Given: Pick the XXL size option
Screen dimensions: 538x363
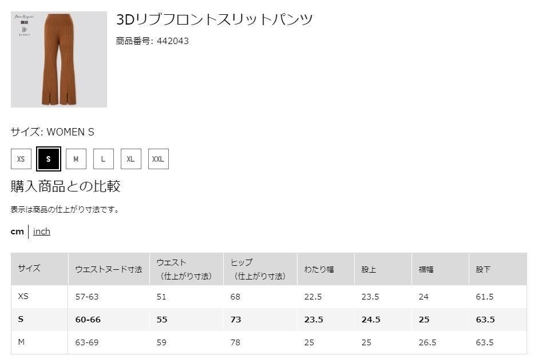Looking at the screenshot, I should (158, 159).
